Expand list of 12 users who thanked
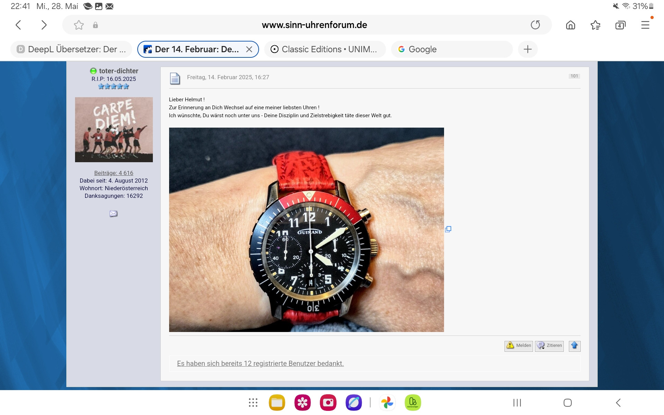 point(260,363)
